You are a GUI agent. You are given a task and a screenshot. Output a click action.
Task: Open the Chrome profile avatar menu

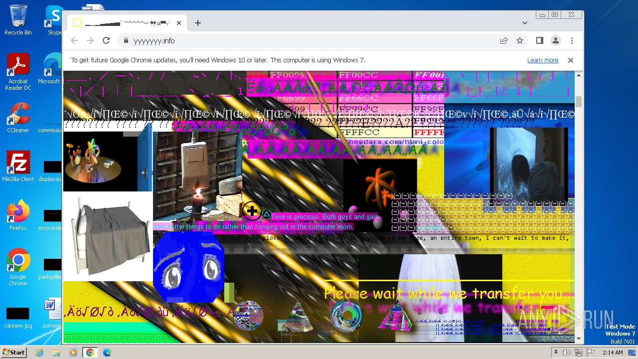coord(555,40)
